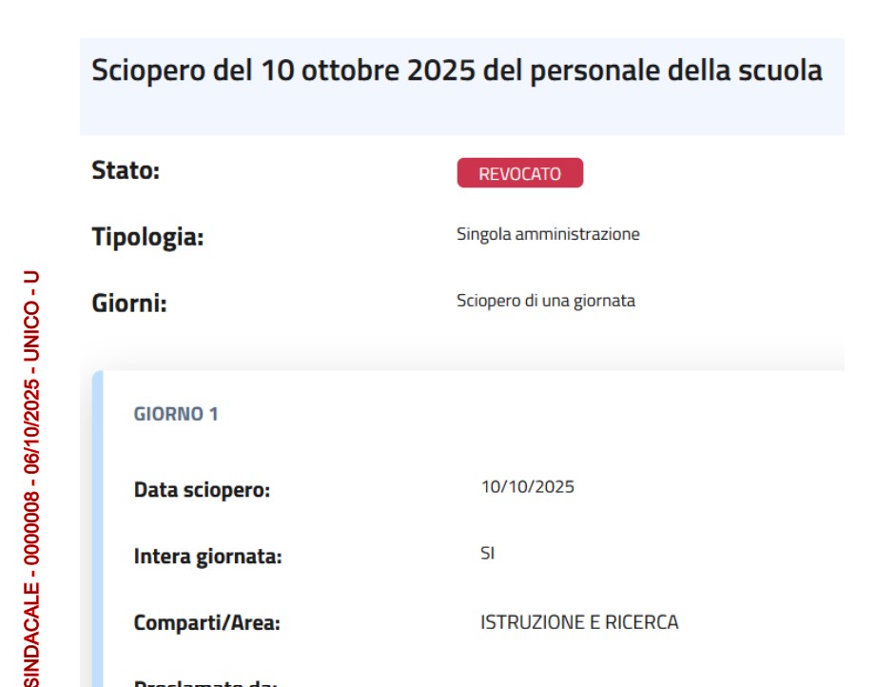
Task: Select the "SI" full-day value
Action: pos(488,553)
